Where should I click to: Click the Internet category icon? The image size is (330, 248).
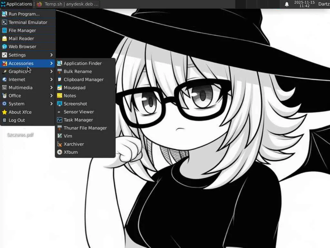point(5,79)
